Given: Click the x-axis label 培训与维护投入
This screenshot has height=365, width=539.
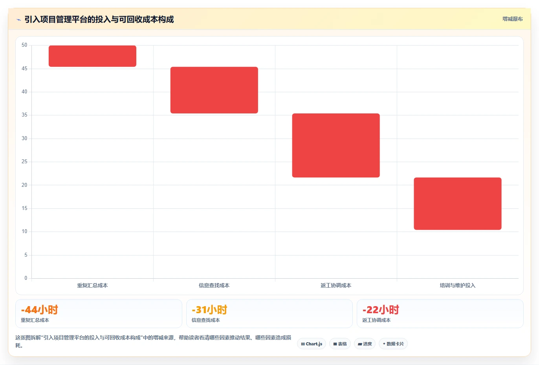Looking at the screenshot, I should (x=458, y=285).
